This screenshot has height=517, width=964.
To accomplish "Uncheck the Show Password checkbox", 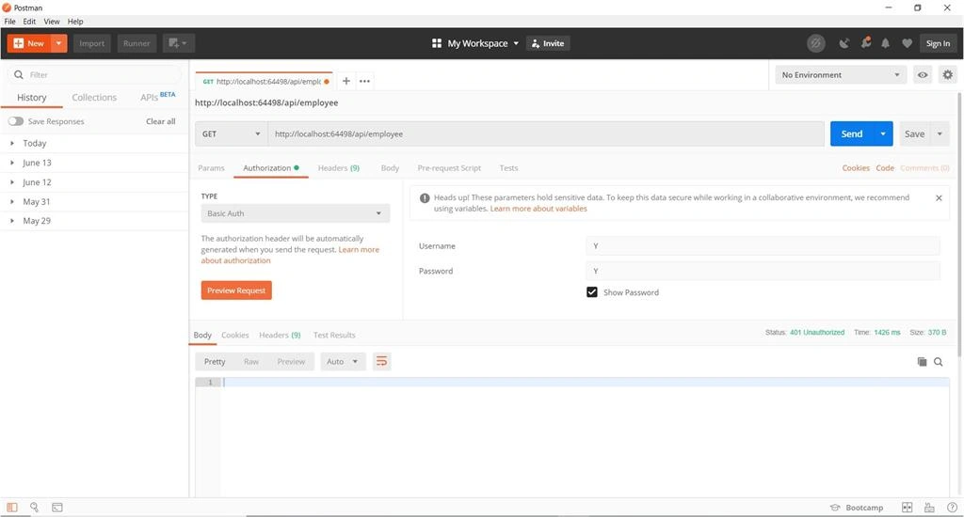I will coord(592,292).
